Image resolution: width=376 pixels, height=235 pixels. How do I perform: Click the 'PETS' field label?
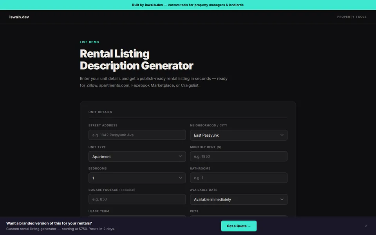click(x=194, y=211)
